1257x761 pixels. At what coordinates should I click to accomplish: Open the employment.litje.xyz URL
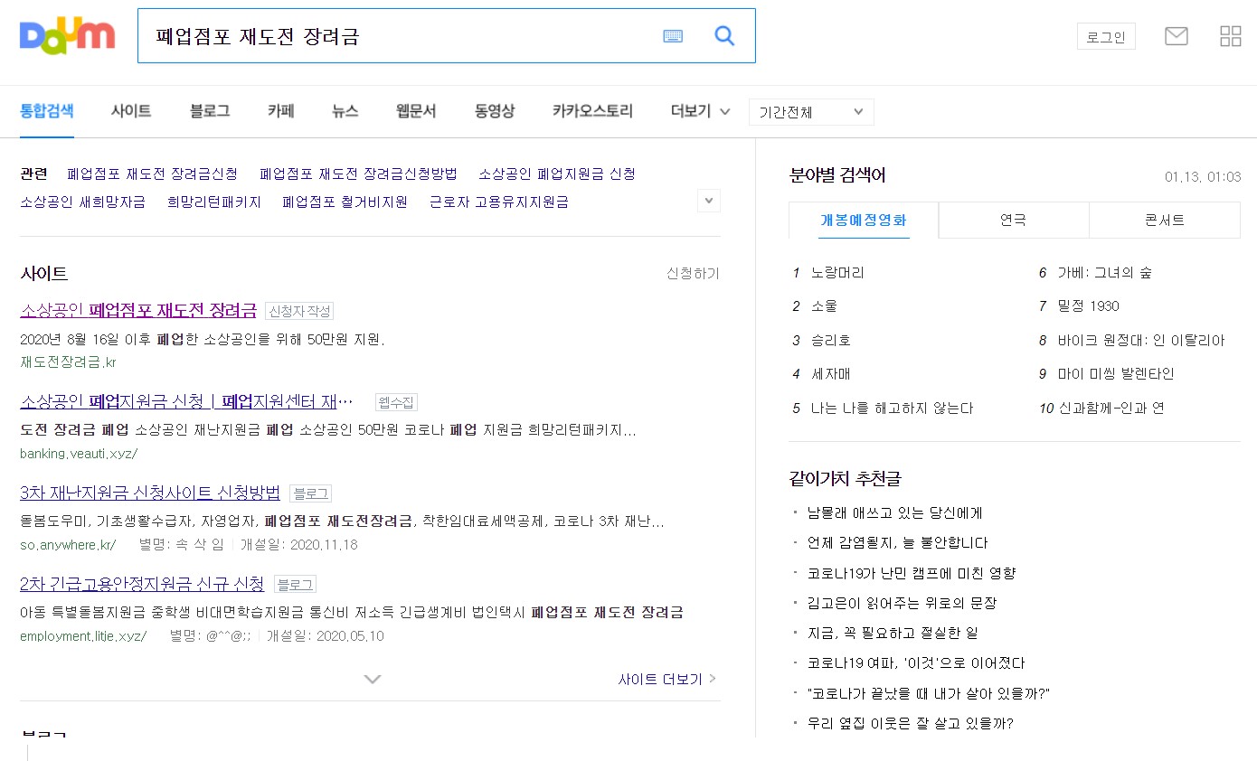coord(83,636)
